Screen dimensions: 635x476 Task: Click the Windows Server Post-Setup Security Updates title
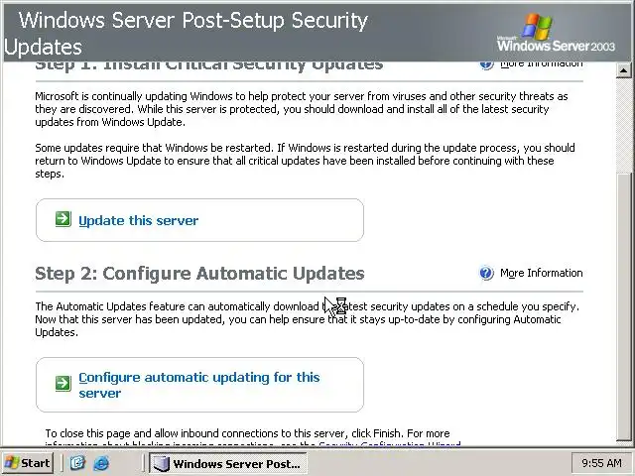[x=189, y=33]
